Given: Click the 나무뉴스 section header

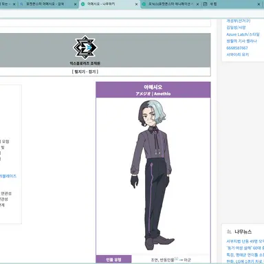Looking at the screenshot, I should click(x=243, y=232).
